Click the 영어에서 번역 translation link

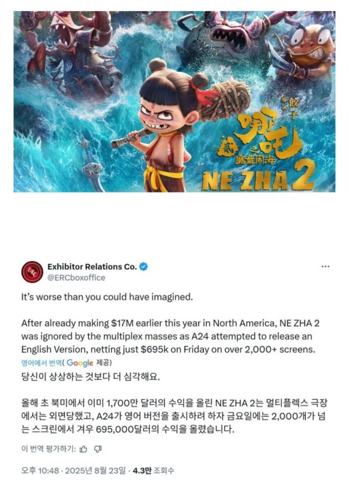[41, 363]
